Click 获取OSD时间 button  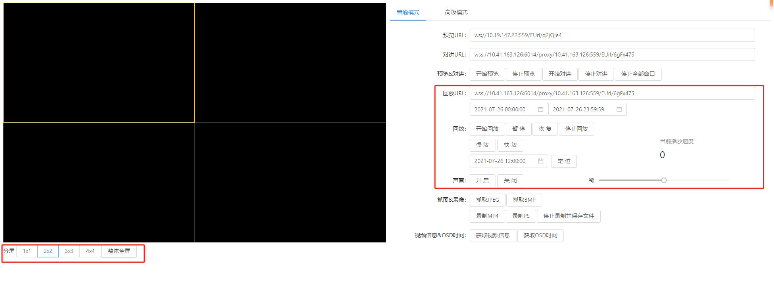point(540,235)
